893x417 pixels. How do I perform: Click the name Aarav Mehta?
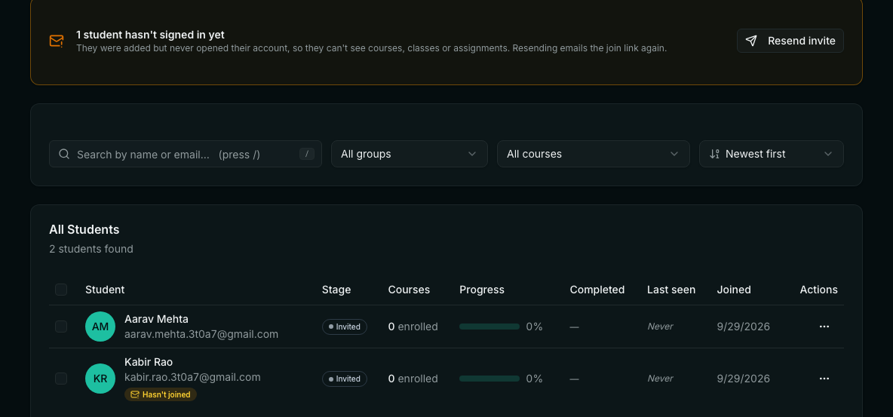click(156, 319)
